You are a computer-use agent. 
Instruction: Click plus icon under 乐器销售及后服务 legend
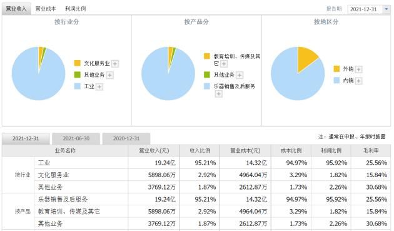pyautogui.click(x=218, y=94)
